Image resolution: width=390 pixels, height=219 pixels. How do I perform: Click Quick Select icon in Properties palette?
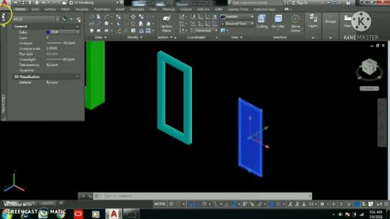pyautogui.click(x=79, y=19)
